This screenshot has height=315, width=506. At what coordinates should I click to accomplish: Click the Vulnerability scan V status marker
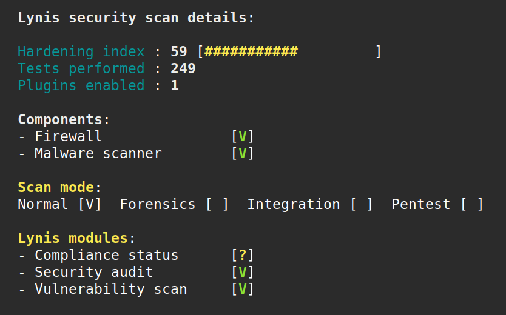(x=242, y=290)
